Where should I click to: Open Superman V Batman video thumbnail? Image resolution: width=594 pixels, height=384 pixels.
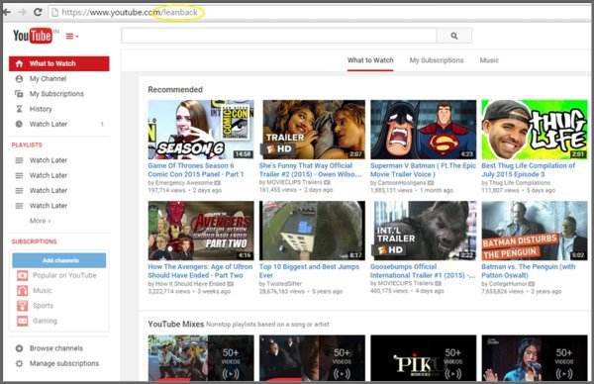coord(423,130)
